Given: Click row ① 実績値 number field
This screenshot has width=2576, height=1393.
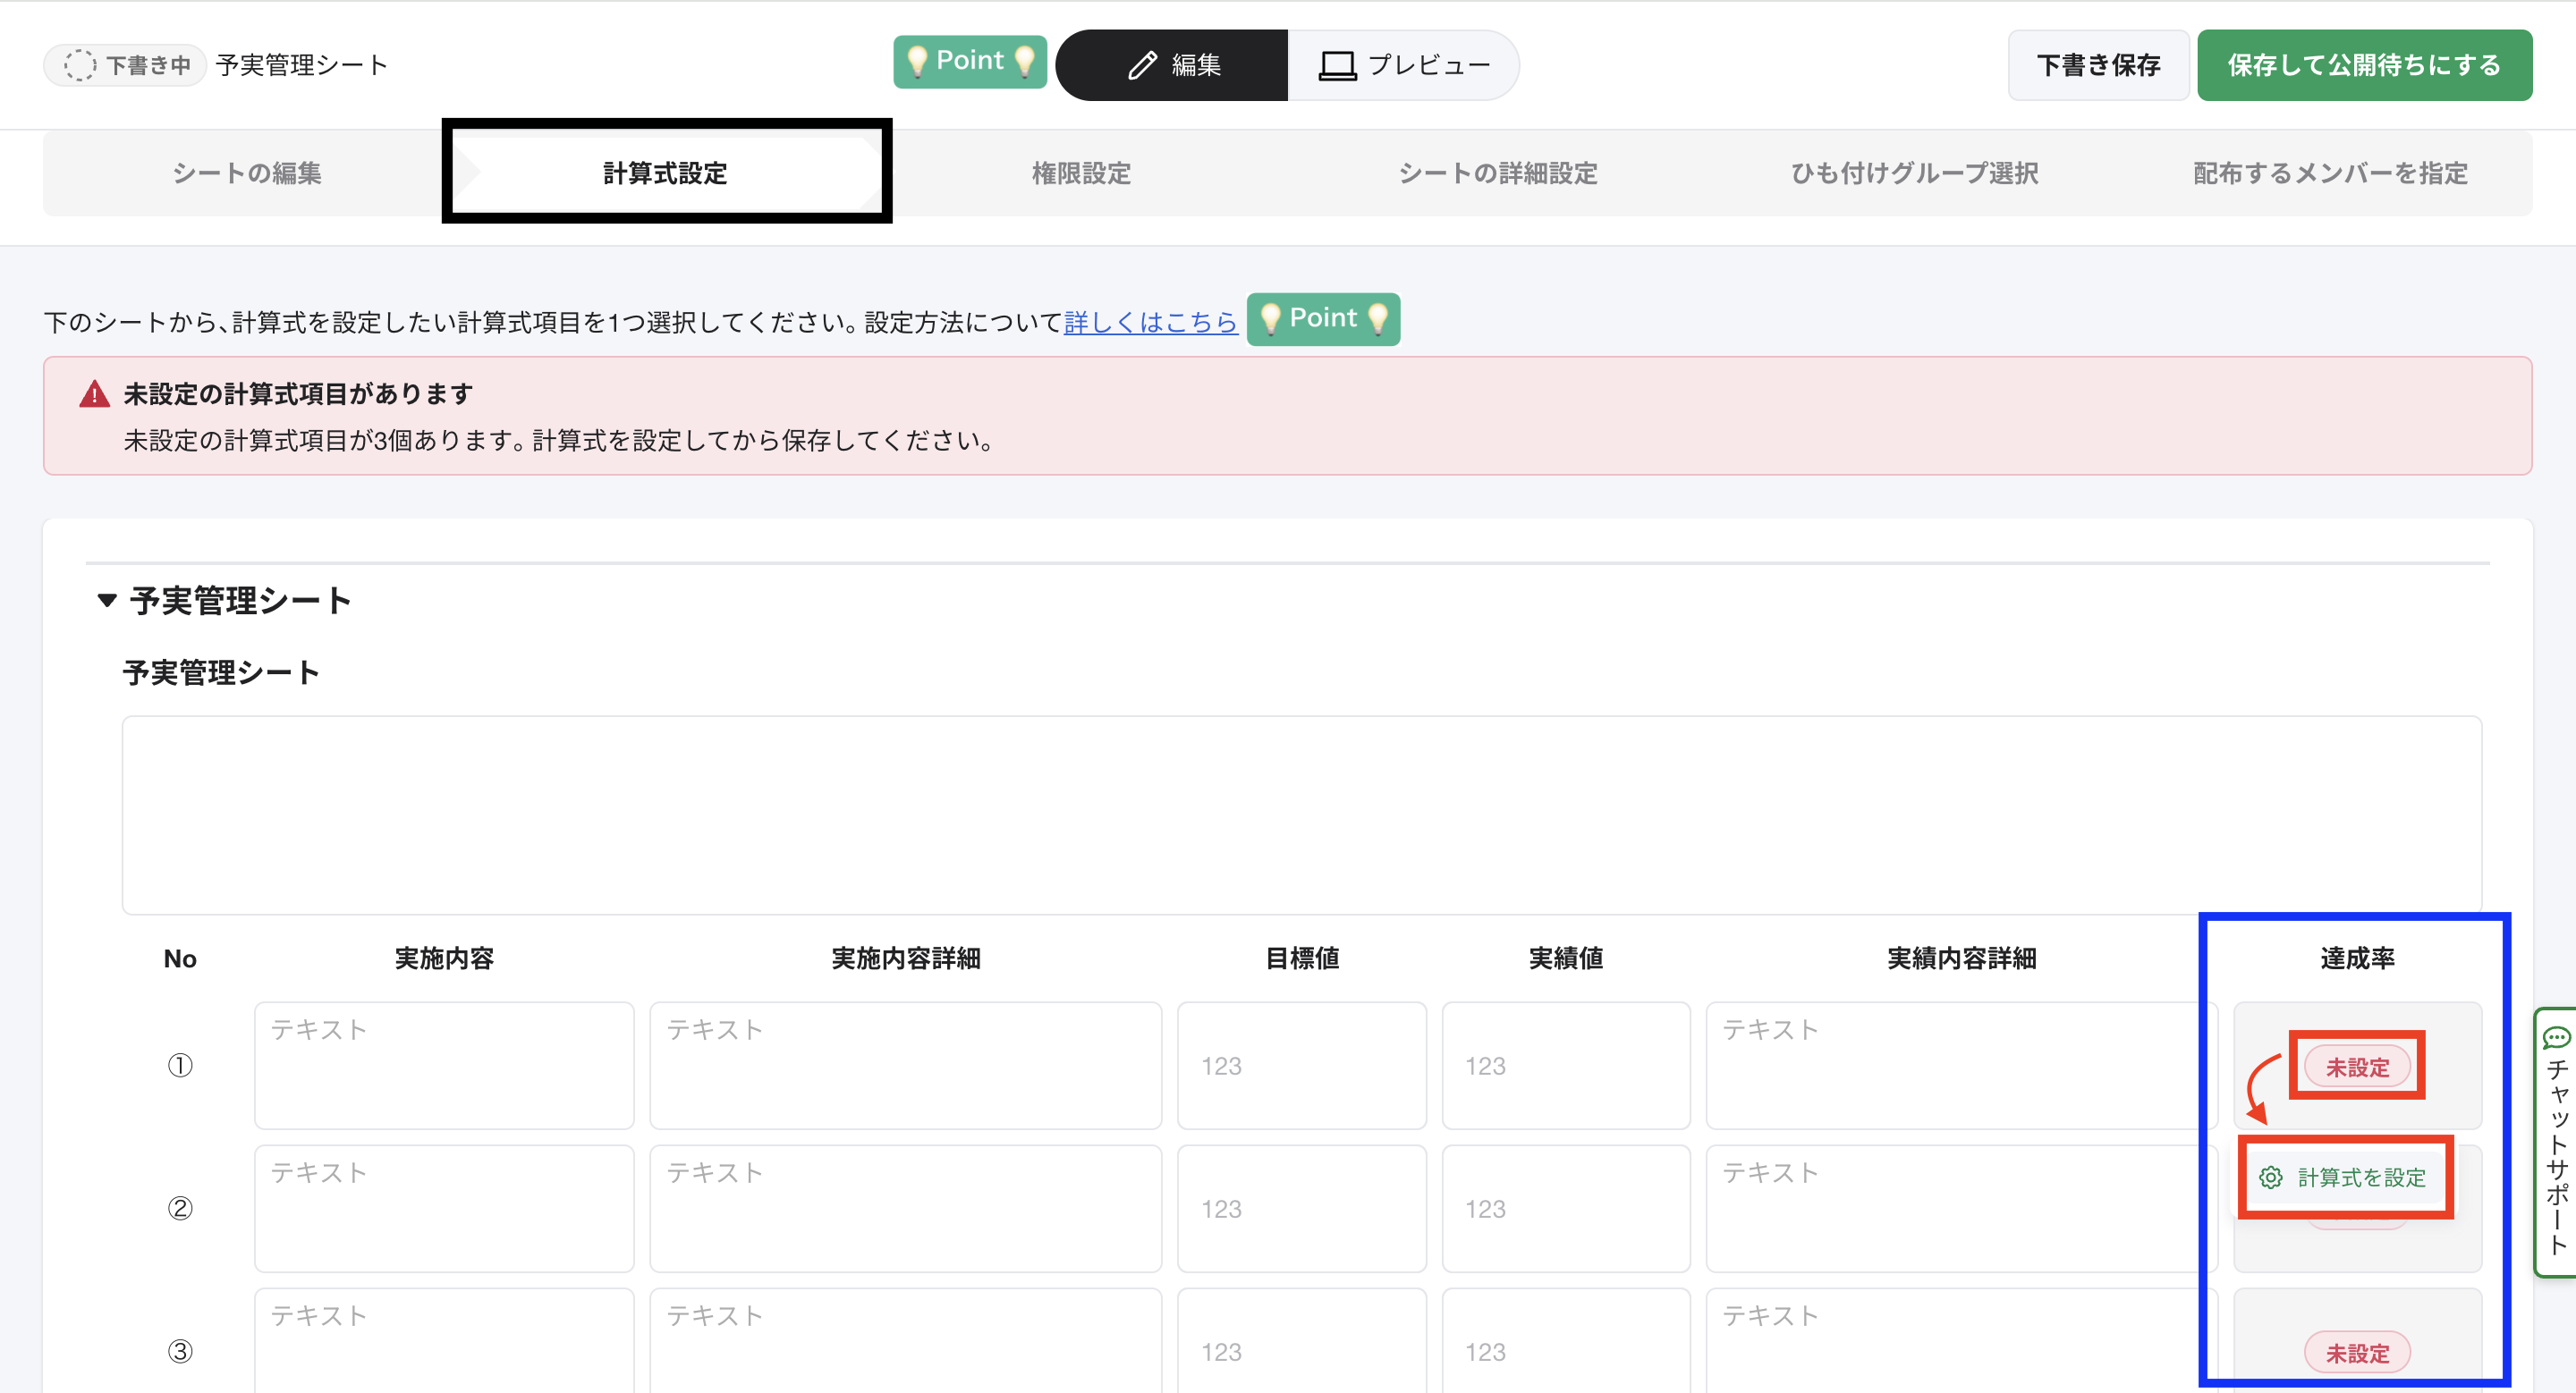Looking at the screenshot, I should pos(1566,1065).
